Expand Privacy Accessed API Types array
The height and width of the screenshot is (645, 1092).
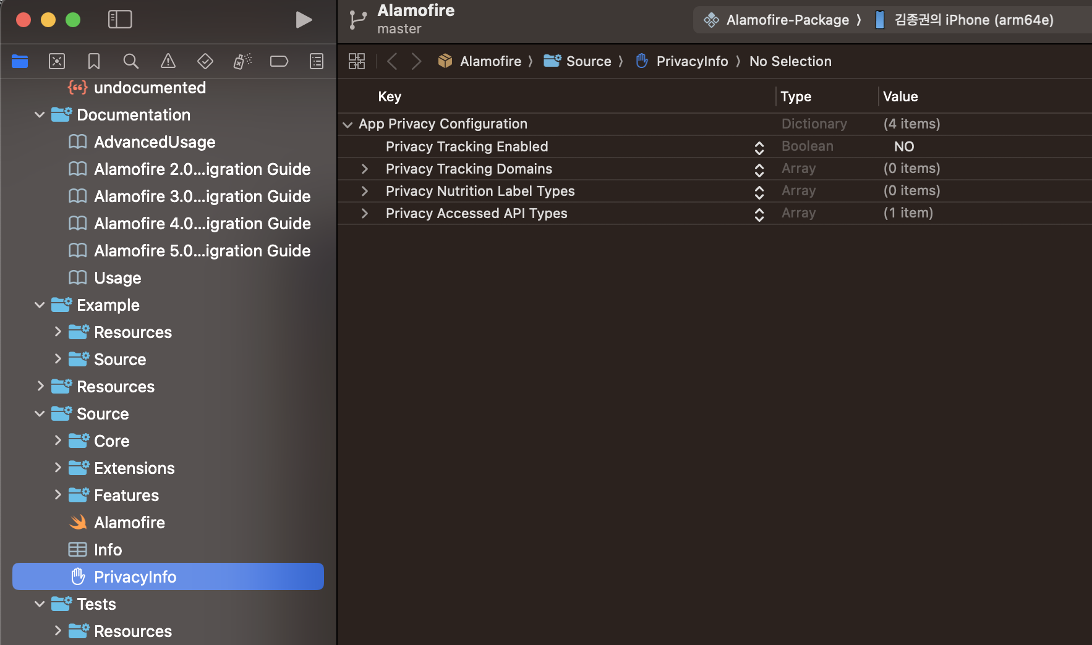[365, 213]
